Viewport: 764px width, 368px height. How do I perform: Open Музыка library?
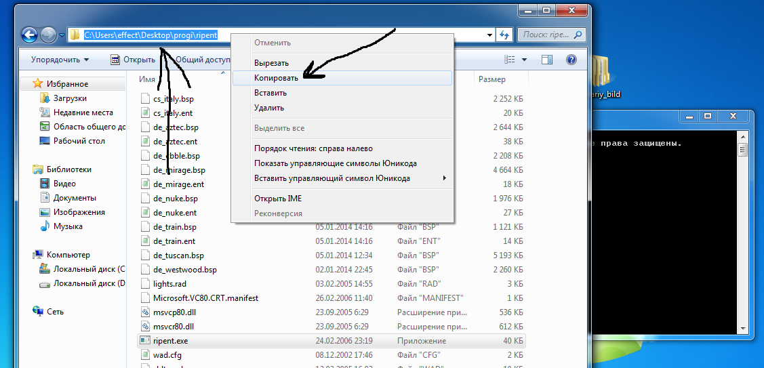point(61,226)
